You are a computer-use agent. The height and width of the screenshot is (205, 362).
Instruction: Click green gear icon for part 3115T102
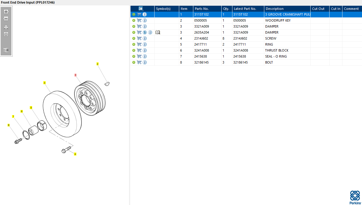134,14
